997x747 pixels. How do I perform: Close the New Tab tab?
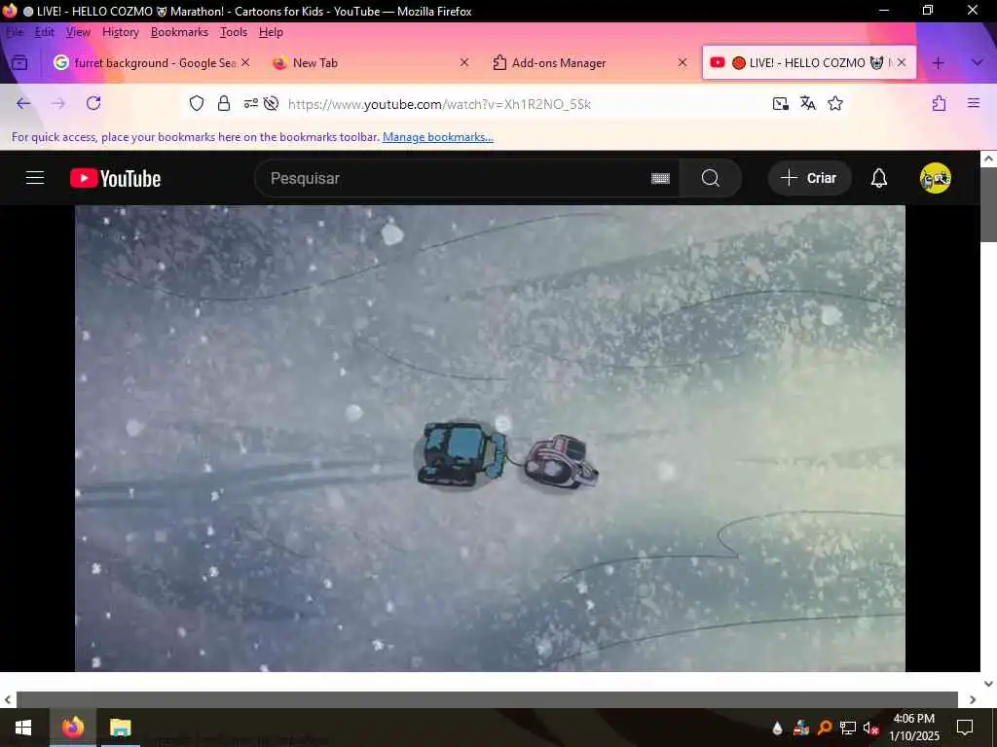(464, 62)
